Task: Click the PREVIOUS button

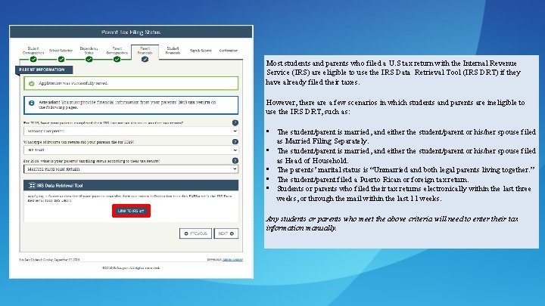Action: 195,233
